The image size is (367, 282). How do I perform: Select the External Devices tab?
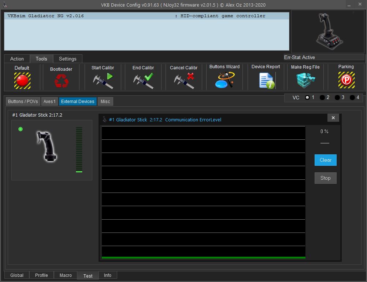tap(78, 102)
